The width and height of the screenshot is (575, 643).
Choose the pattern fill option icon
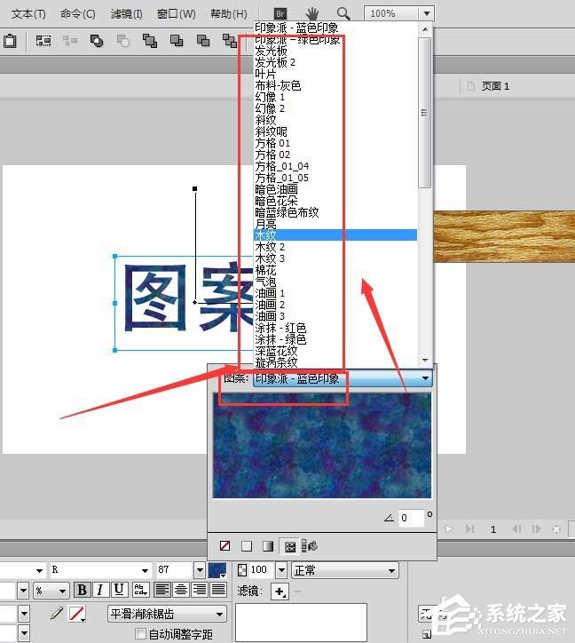click(x=290, y=546)
